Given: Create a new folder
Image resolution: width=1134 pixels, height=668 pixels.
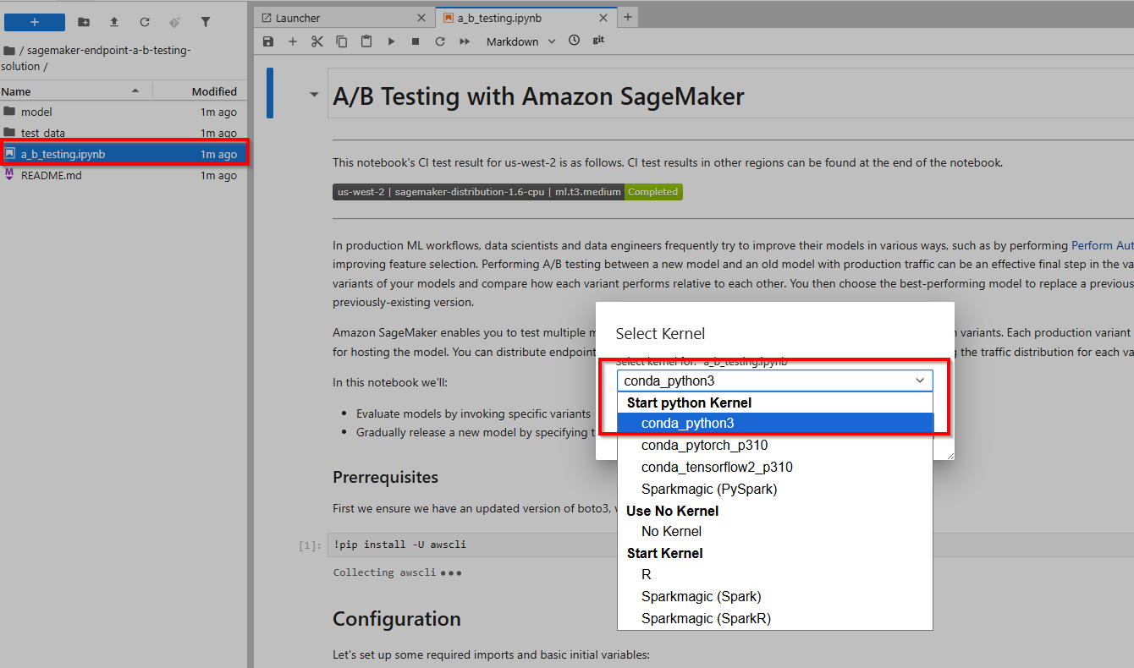Looking at the screenshot, I should (x=84, y=22).
